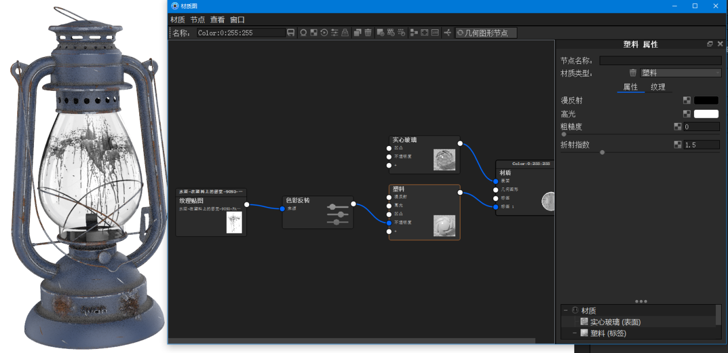The image size is (728, 353).
Task: Delete selected node with toolbar trash icon
Action: coord(368,33)
